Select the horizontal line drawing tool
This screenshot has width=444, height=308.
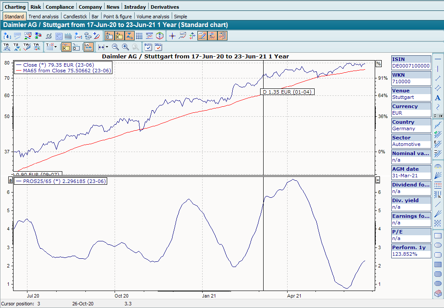tap(438, 59)
